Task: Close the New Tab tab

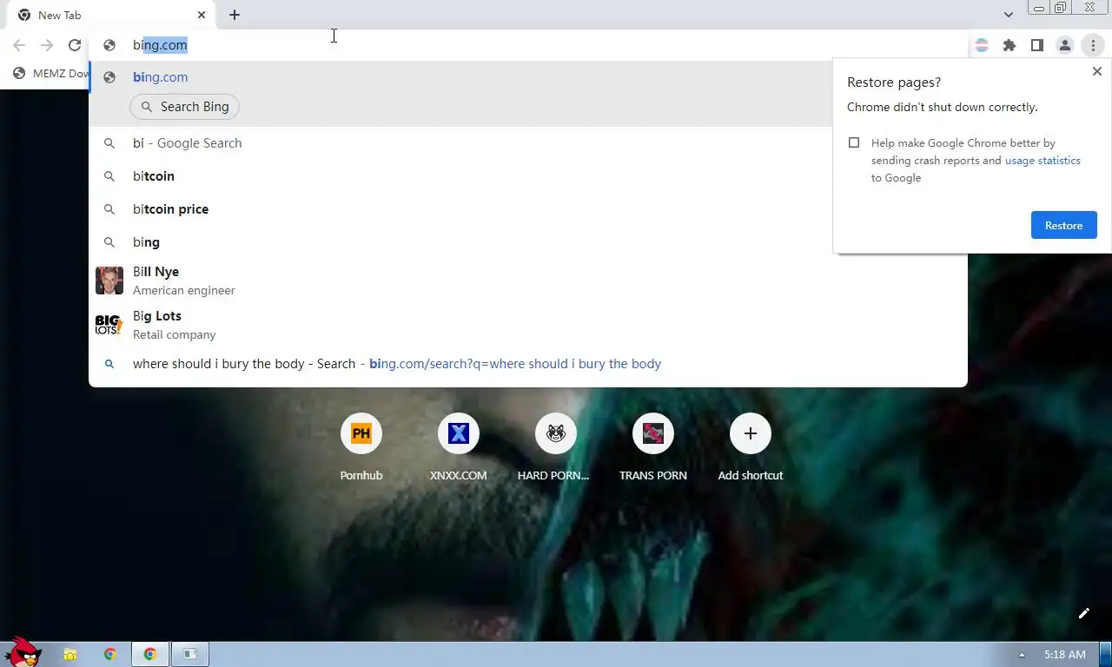Action: [202, 15]
